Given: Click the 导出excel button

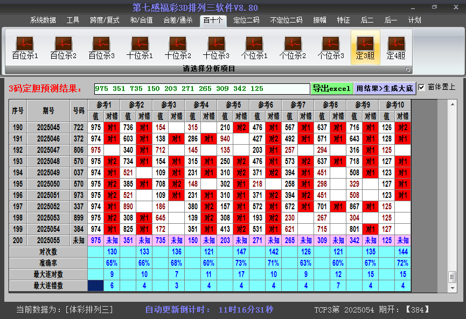Looking at the screenshot, I should [x=331, y=88].
